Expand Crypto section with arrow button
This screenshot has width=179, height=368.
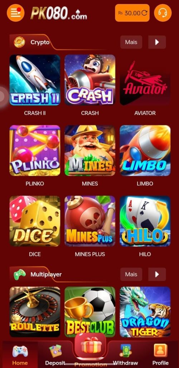(157, 42)
